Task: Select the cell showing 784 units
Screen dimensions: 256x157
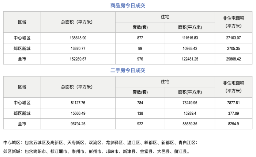Action: coord(139,103)
